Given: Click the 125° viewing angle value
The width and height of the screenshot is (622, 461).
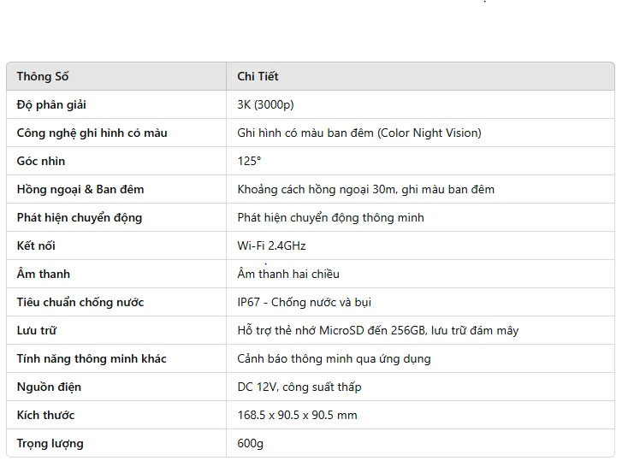Looking at the screenshot, I should pyautogui.click(x=249, y=161).
